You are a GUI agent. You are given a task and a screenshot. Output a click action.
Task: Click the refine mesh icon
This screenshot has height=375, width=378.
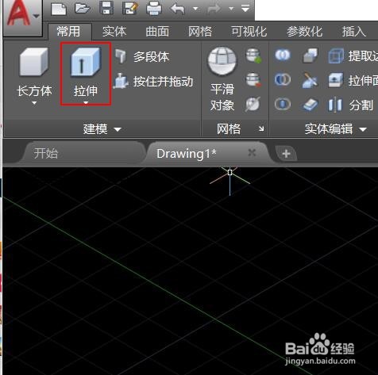(x=253, y=104)
